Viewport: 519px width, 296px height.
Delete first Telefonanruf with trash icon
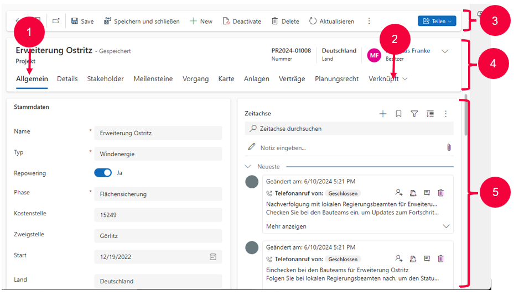pos(441,193)
